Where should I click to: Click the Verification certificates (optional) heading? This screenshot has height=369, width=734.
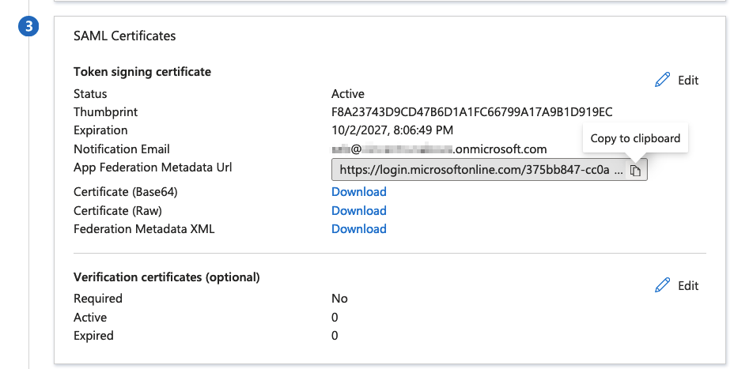166,277
